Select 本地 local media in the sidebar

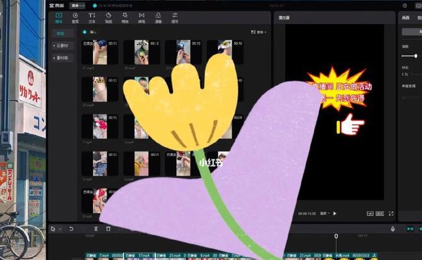62,34
